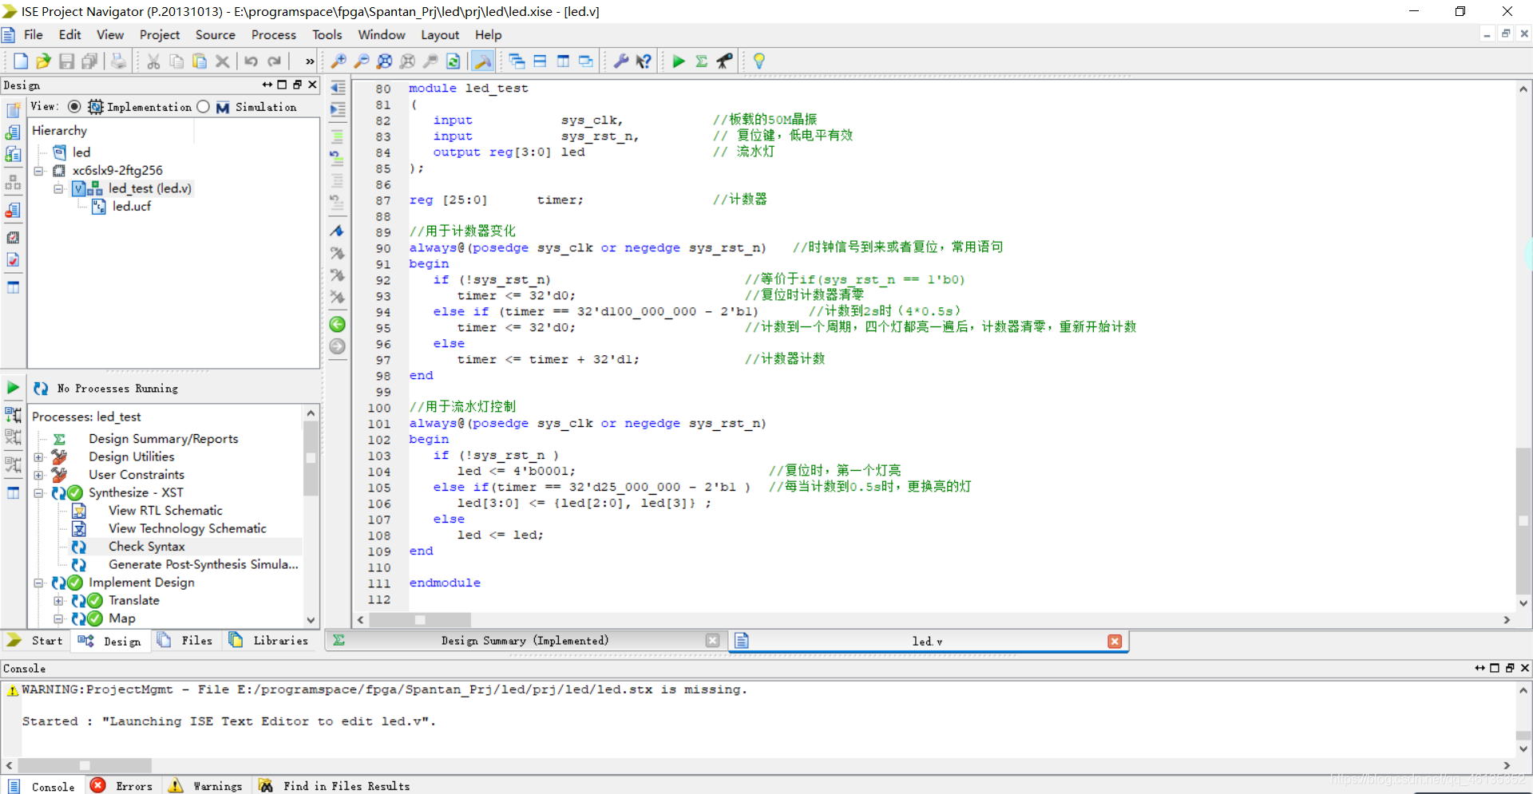
Task: Switch to the Files panel tab
Action: 186,641
